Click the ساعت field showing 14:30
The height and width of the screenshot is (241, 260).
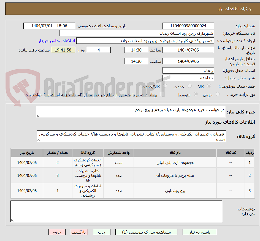pos(136,50)
